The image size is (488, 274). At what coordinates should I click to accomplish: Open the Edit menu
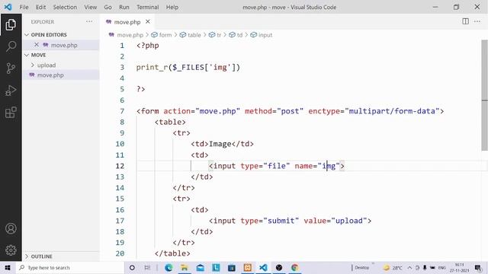click(40, 7)
